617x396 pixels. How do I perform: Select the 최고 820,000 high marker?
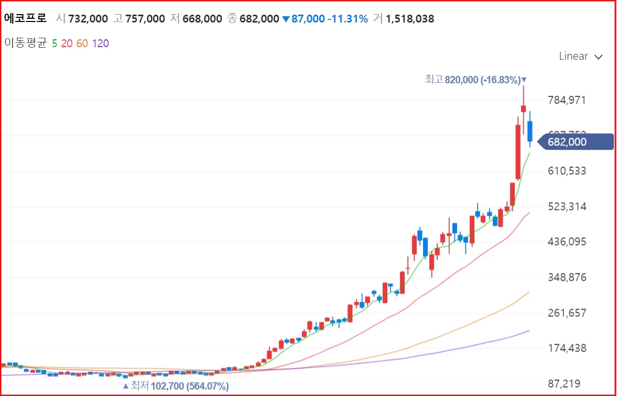475,80
